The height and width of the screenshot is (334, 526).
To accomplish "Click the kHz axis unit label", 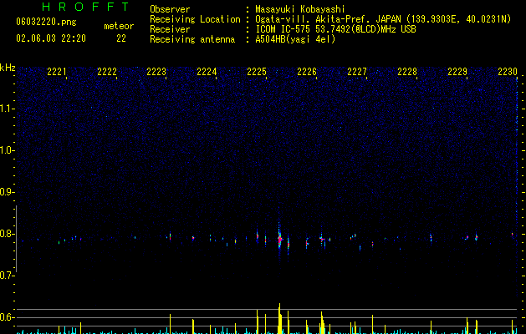I will [x=8, y=68].
